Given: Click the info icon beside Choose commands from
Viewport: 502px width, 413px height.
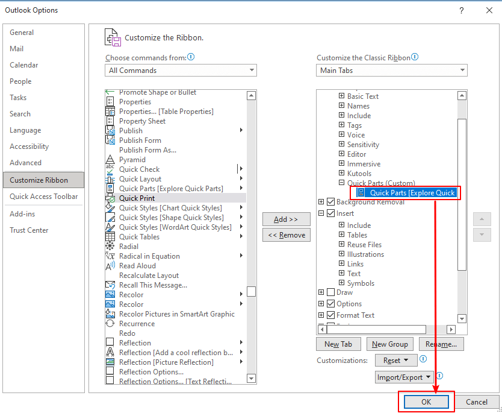Looking at the screenshot, I should pos(191,57).
